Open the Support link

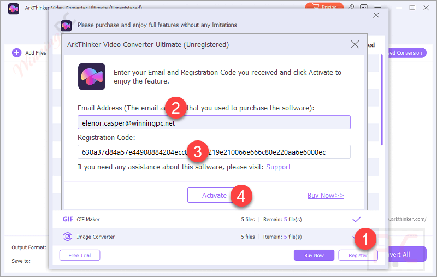pos(278,167)
